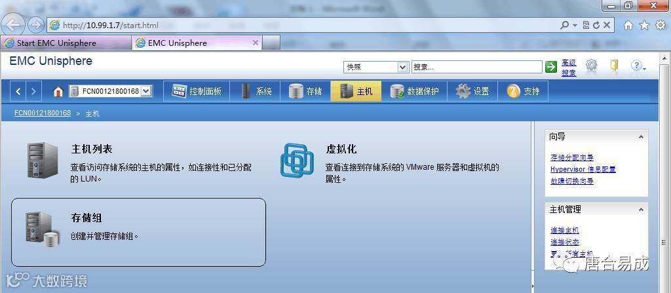Go back with Unisphere left chevron
Image resolution: width=671 pixels, height=293 pixels.
18,91
